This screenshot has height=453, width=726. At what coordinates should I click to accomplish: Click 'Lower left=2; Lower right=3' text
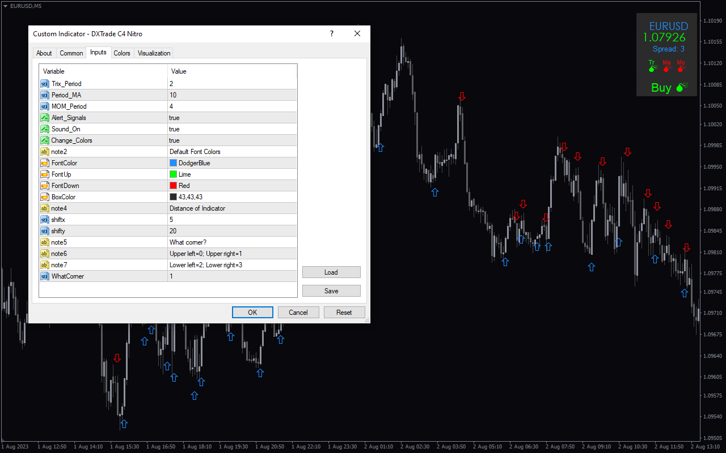pos(206,265)
